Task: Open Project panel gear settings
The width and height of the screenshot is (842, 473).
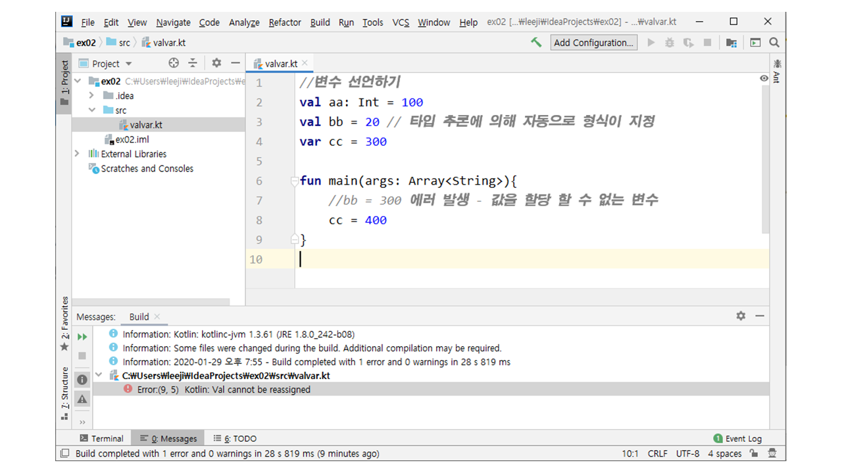Action: coord(216,63)
